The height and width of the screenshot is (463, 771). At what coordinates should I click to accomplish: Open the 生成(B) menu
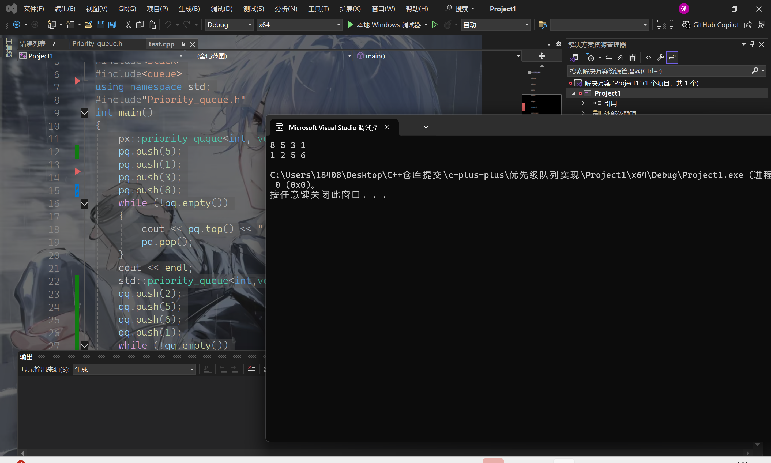pyautogui.click(x=189, y=9)
